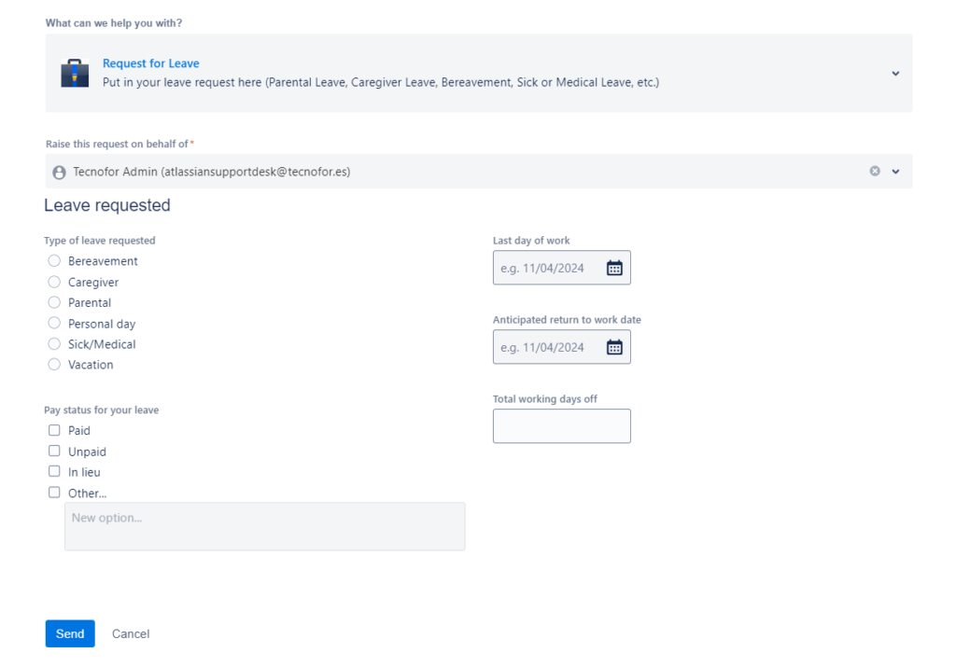Clear the Tecnofor Admin selection
This screenshot has height=667, width=956.
pos(875,172)
